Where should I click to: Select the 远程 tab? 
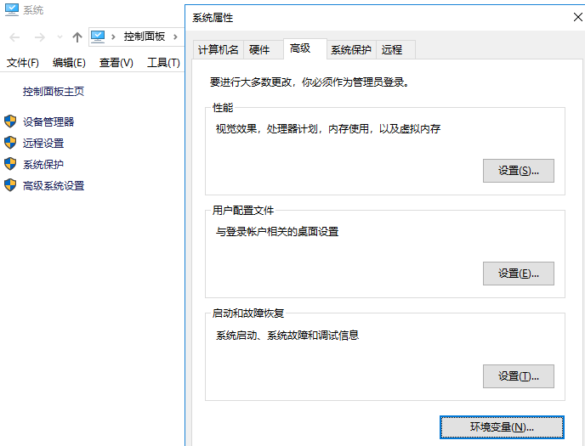(392, 49)
